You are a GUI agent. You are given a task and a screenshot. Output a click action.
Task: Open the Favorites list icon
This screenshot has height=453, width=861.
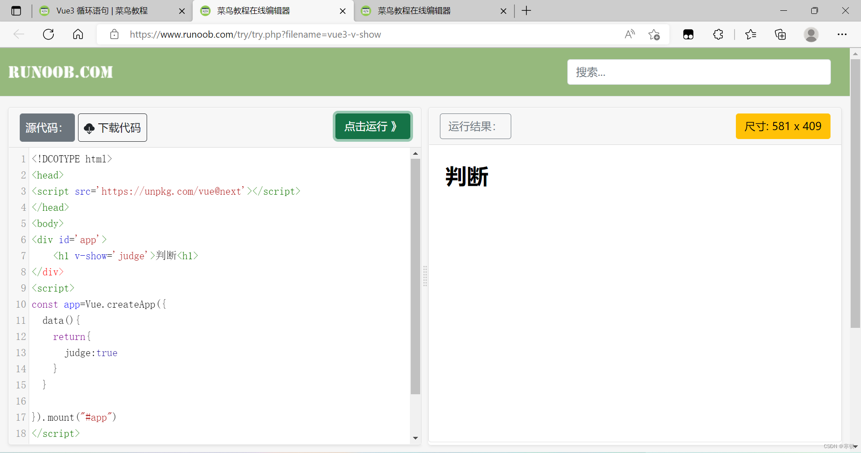click(x=751, y=35)
